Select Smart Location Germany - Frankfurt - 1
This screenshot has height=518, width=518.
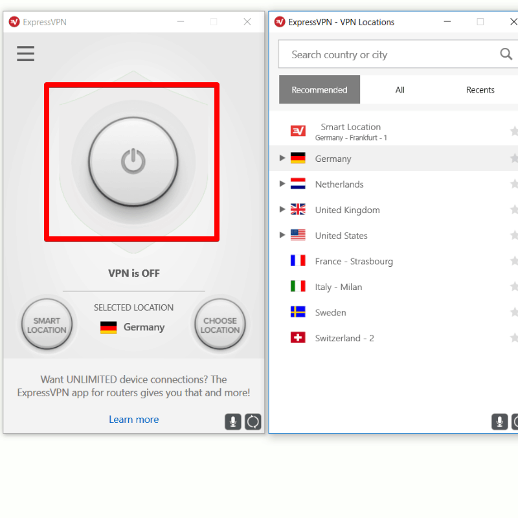coord(394,131)
